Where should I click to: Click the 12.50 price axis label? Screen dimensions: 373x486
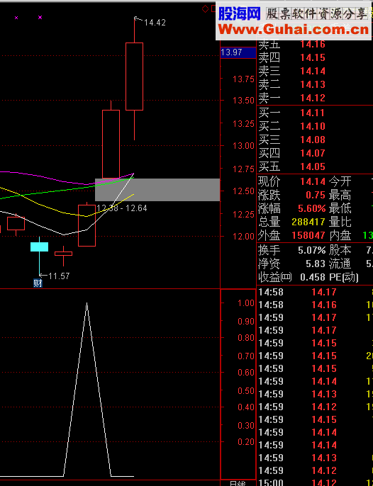click(x=243, y=191)
